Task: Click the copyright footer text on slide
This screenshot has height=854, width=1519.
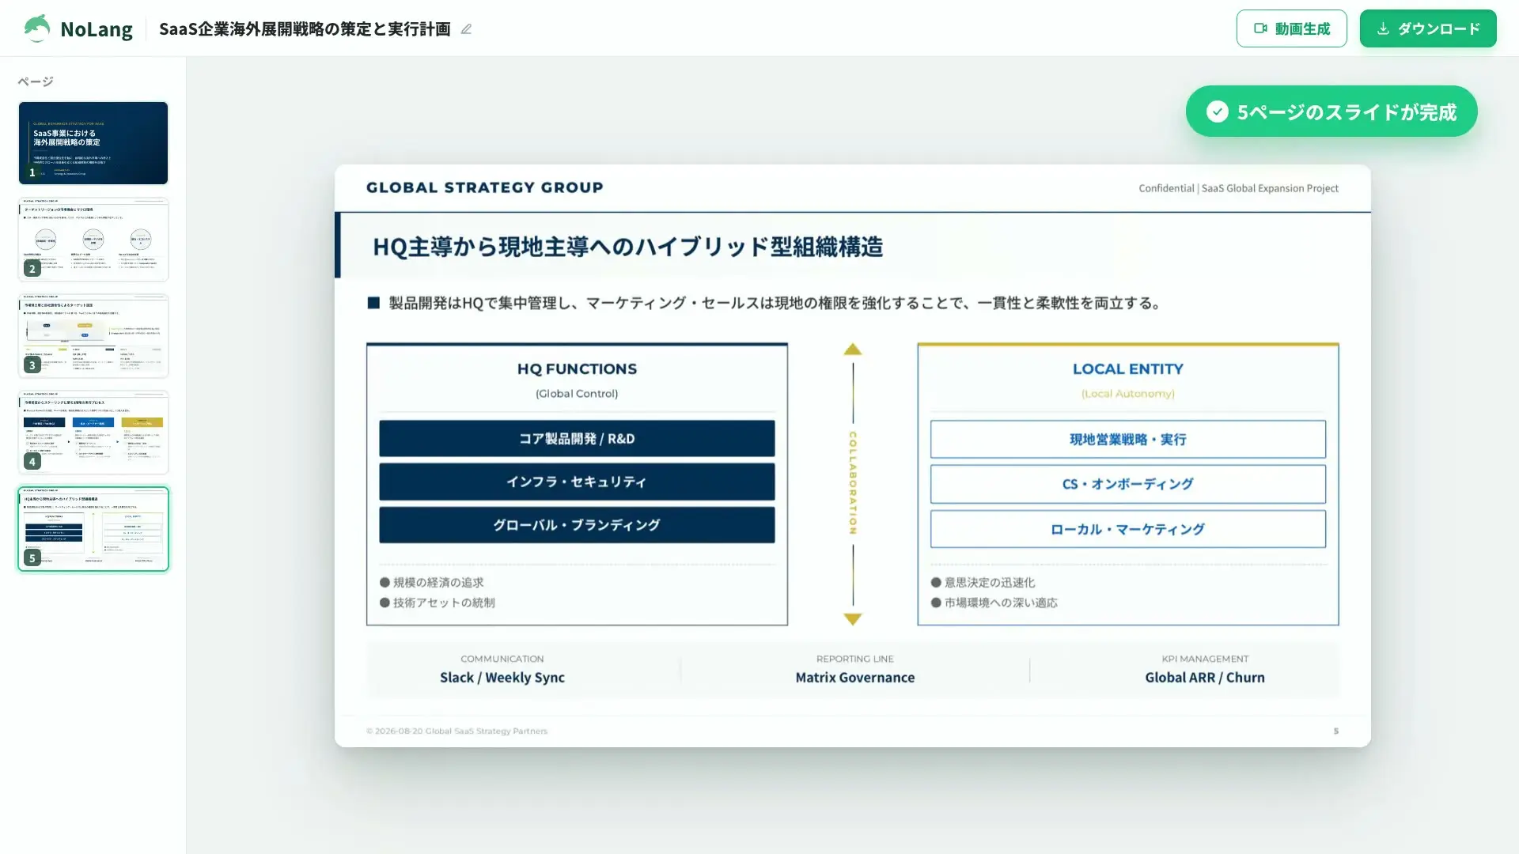Action: pos(456,731)
